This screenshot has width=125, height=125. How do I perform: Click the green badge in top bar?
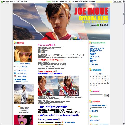49,2
